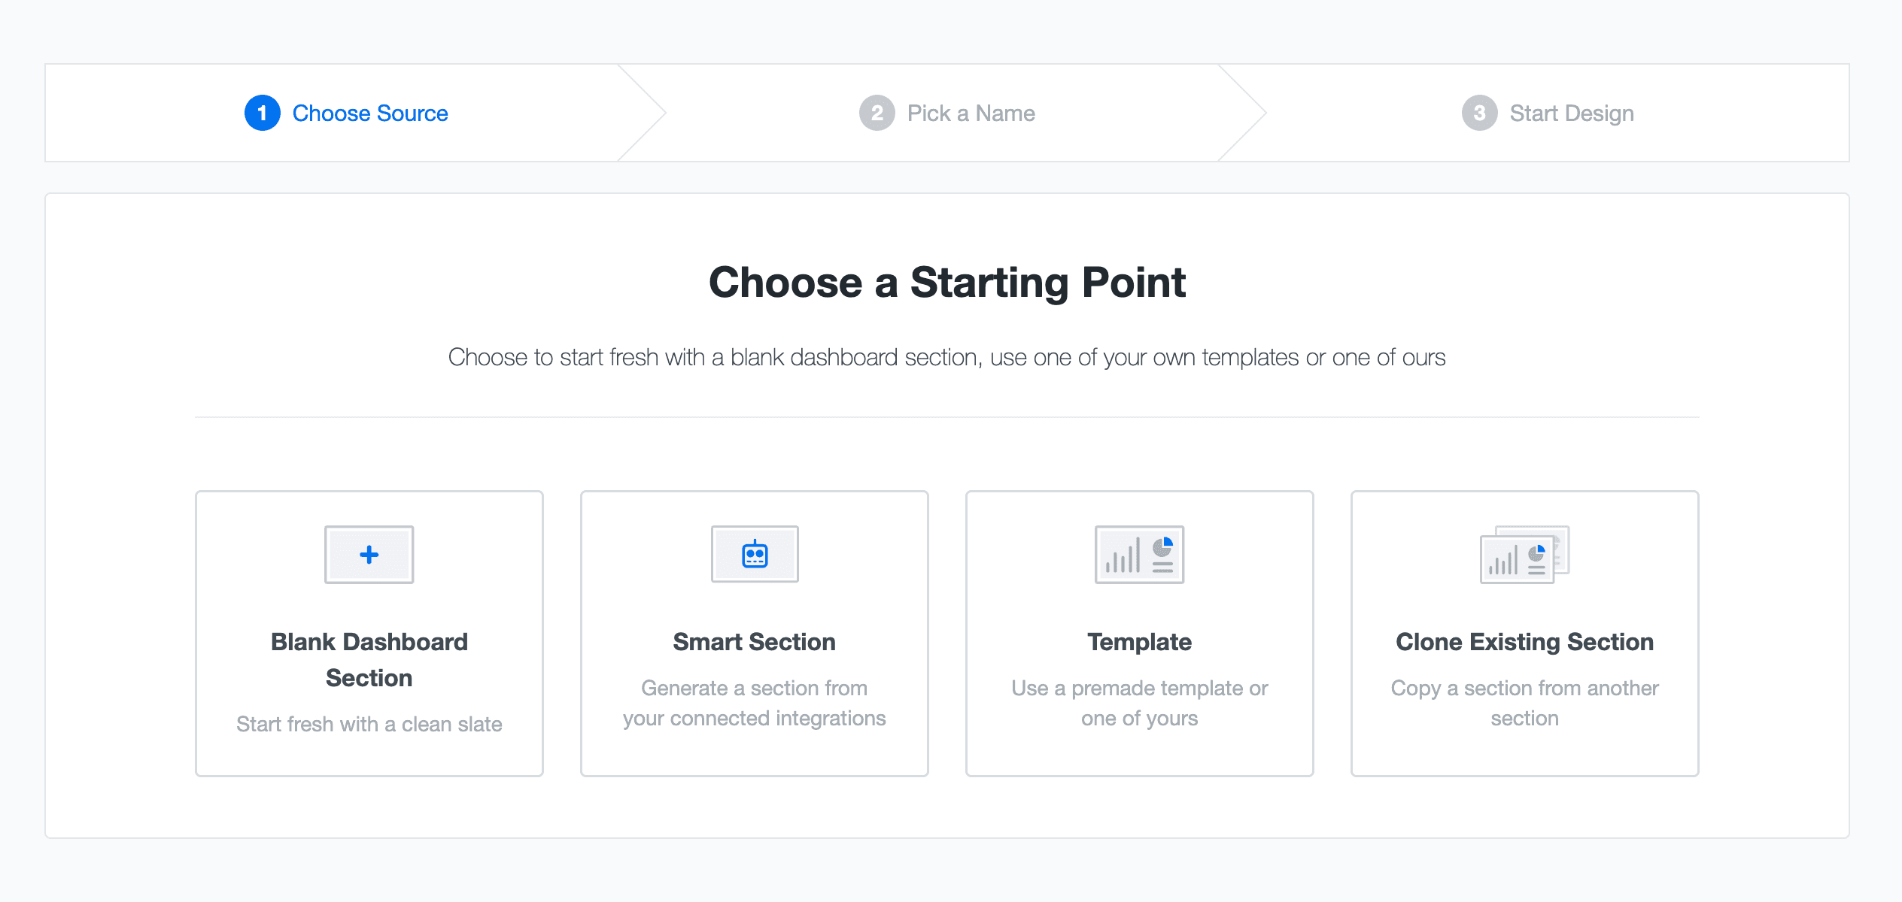Click the blue step 1 circle badge
The width and height of the screenshot is (1902, 902).
pos(261,113)
